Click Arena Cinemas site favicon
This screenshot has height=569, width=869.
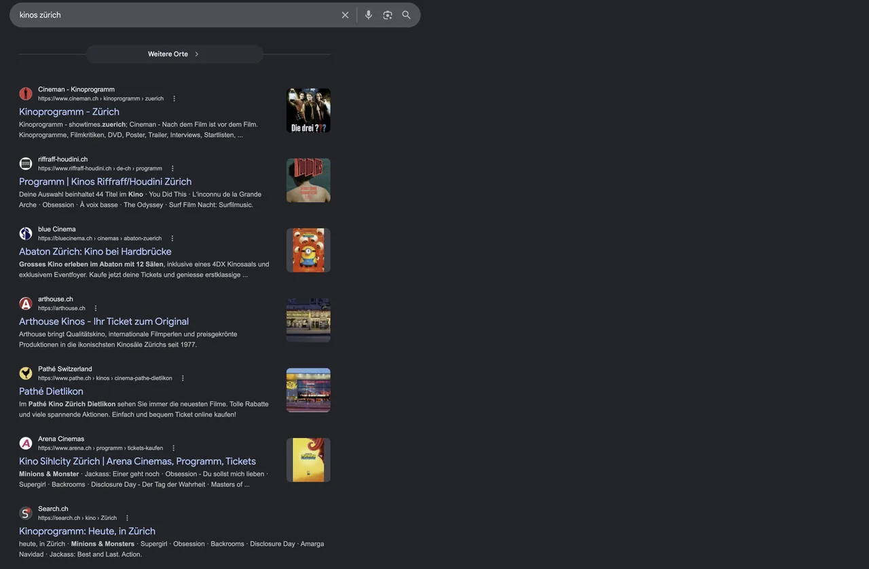tap(26, 444)
